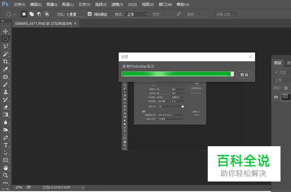
Task: Open the 滤镜(T) menu
Action: tap(117, 5)
